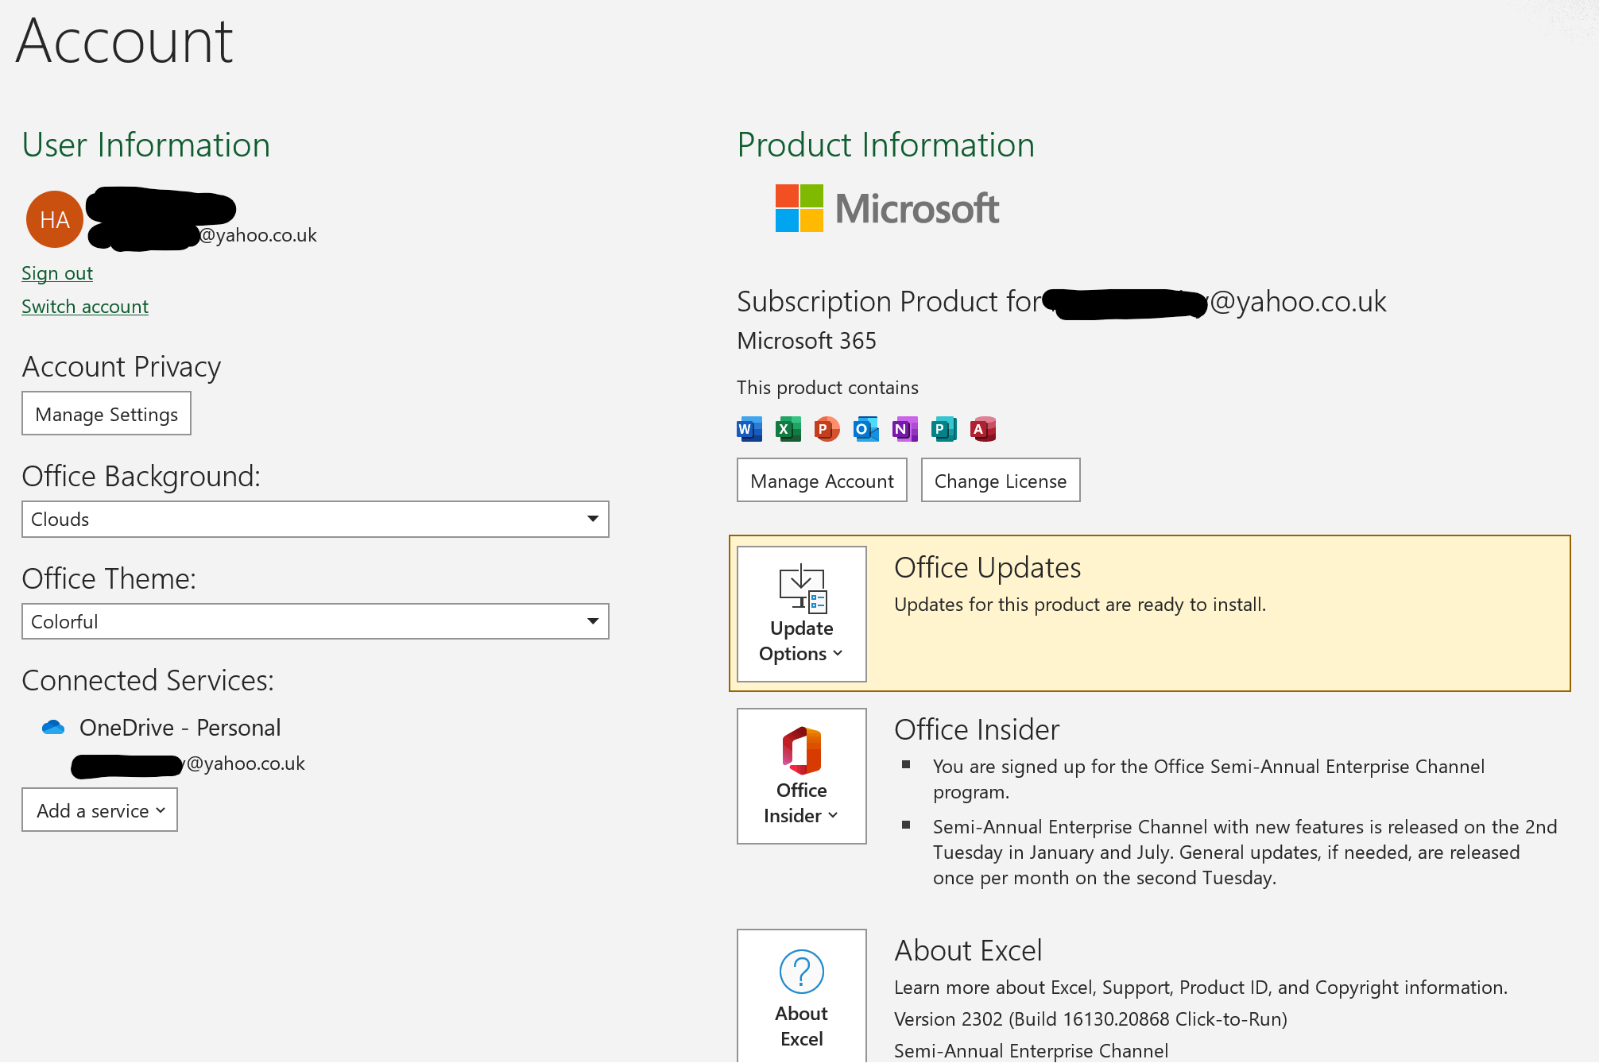Screen dimensions: 1599x1063
Task: Click the PowerPoint app icon
Action: 827,429
